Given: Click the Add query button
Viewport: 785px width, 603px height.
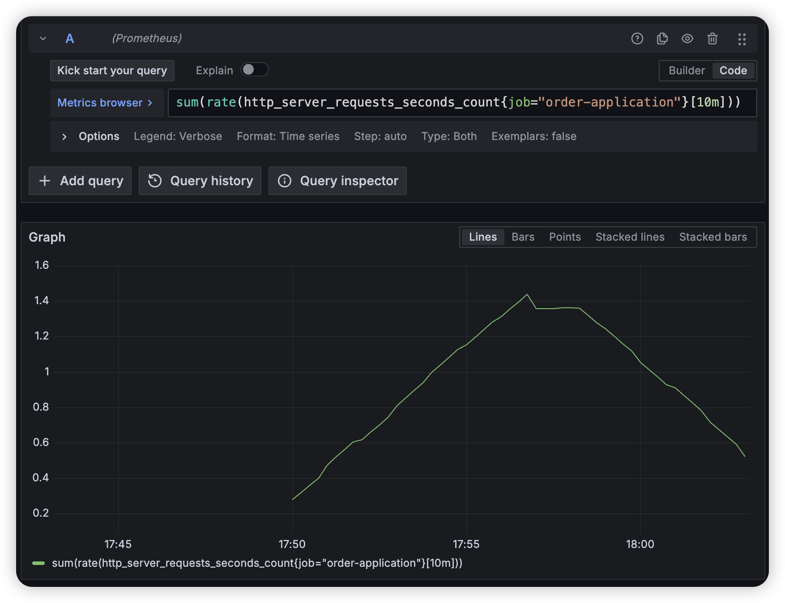Looking at the screenshot, I should (80, 181).
